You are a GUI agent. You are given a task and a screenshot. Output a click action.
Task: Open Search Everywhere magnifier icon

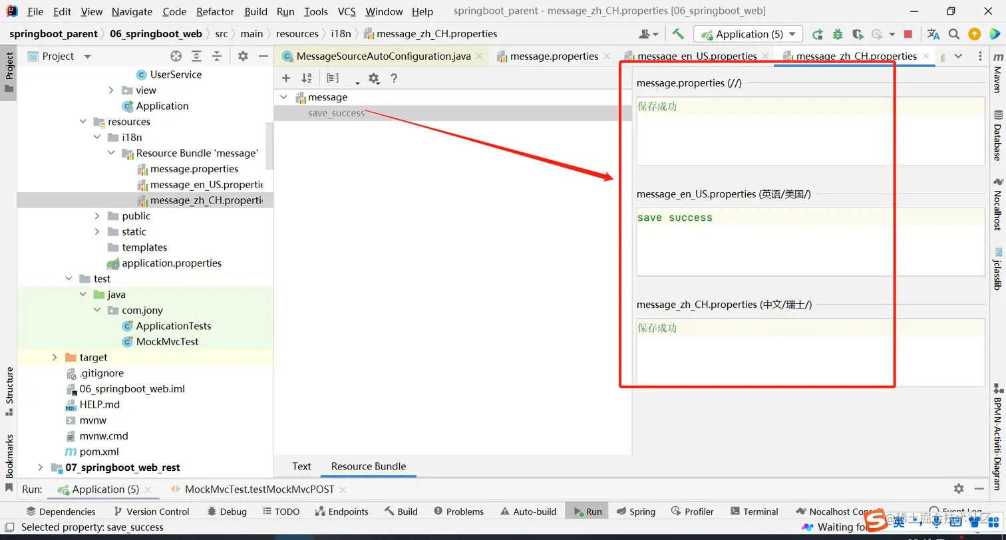954,34
